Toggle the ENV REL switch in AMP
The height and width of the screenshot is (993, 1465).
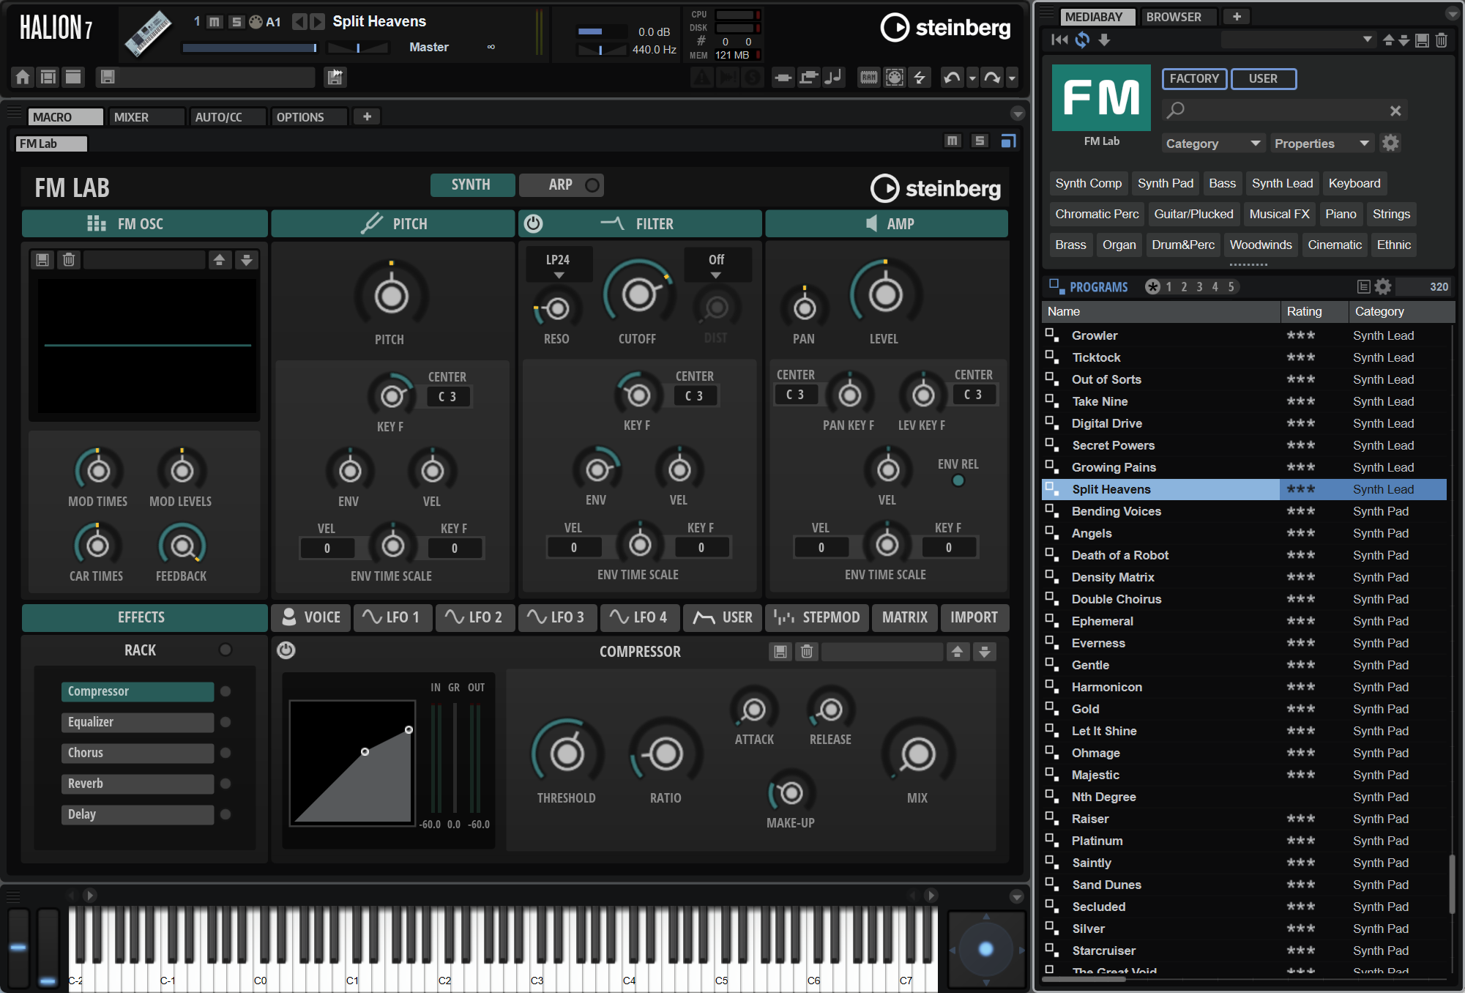958,481
